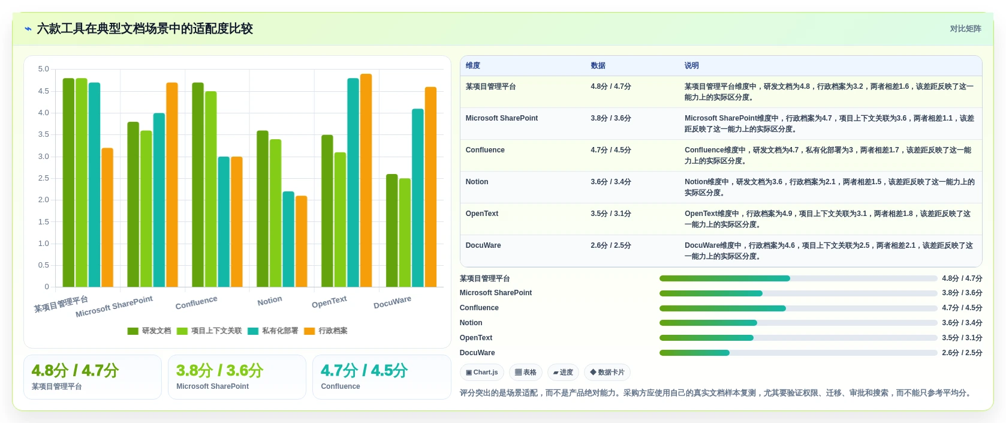Click the 对比矩阵 label in header

965,29
